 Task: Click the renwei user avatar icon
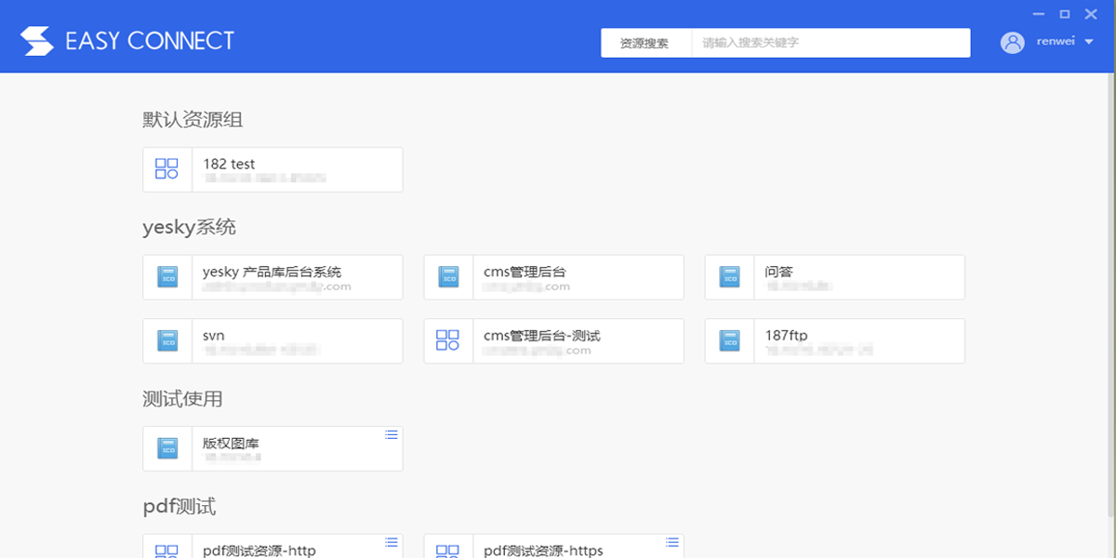click(1012, 42)
